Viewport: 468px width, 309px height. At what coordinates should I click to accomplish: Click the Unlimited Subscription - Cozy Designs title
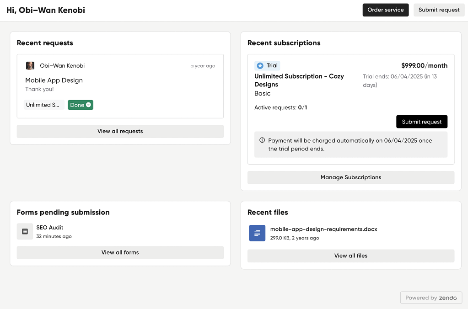click(299, 80)
